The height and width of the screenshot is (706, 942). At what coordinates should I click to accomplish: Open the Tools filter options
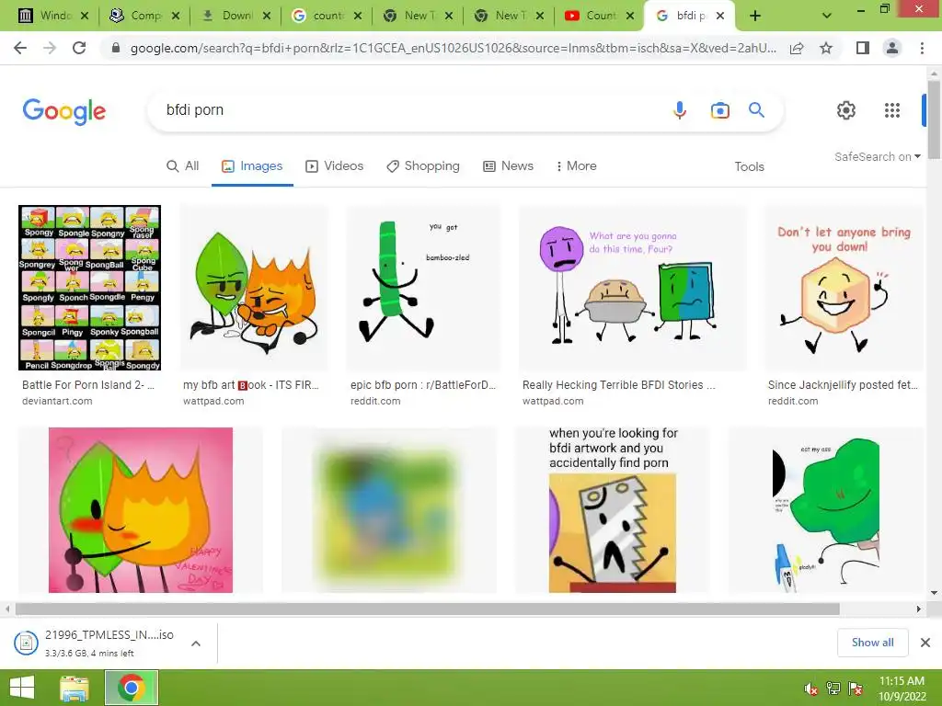coord(749,167)
